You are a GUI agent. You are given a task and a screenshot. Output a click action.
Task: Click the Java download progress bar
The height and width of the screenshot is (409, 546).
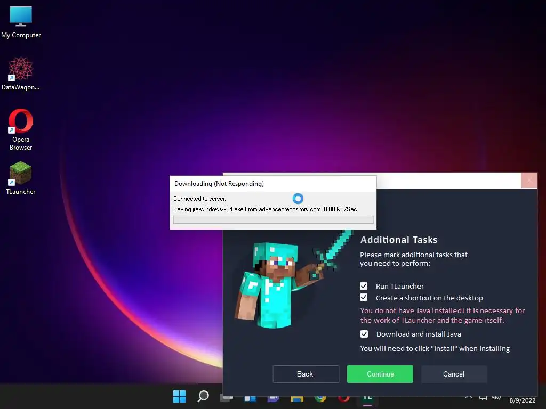274,219
